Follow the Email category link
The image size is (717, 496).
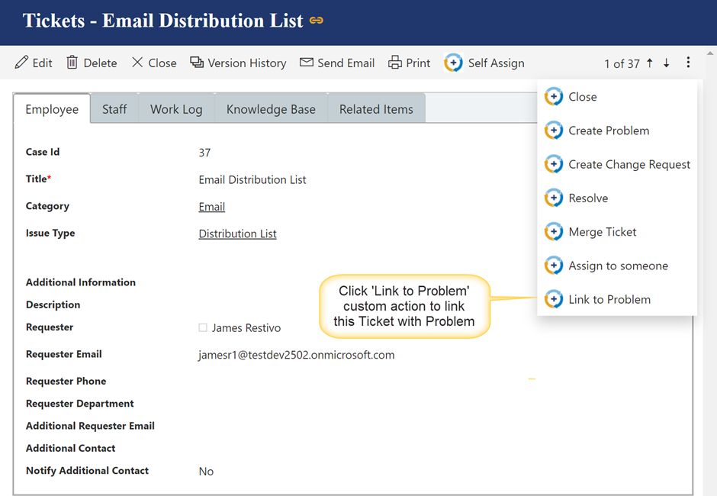click(x=211, y=207)
